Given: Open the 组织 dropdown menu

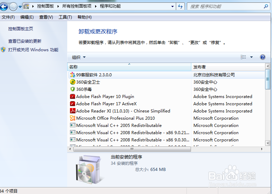Looking at the screenshot, I should 79,57.
